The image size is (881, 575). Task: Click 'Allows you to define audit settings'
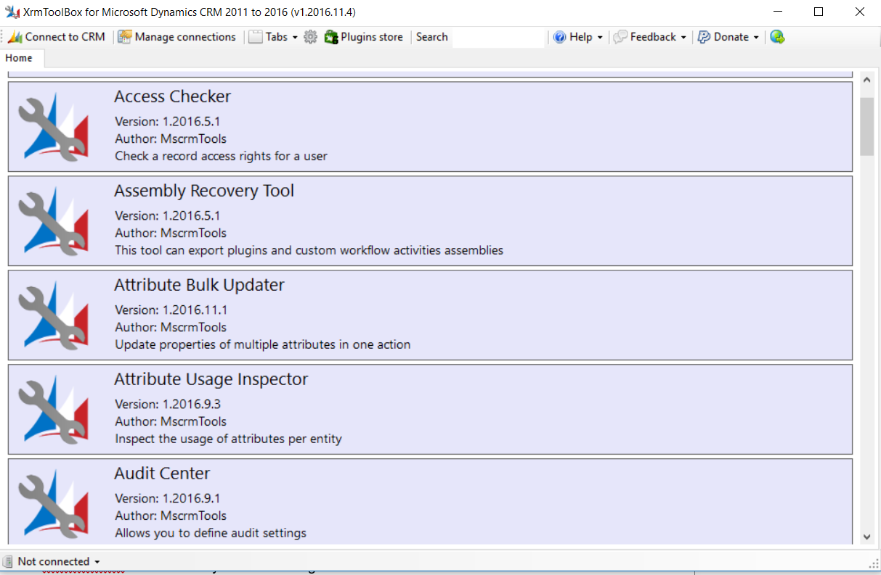click(211, 533)
